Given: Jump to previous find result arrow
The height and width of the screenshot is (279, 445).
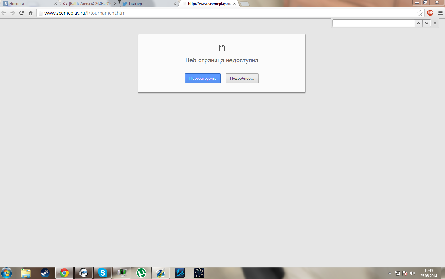Looking at the screenshot, I should (418, 23).
